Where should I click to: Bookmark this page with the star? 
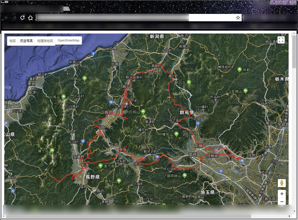tap(238, 18)
